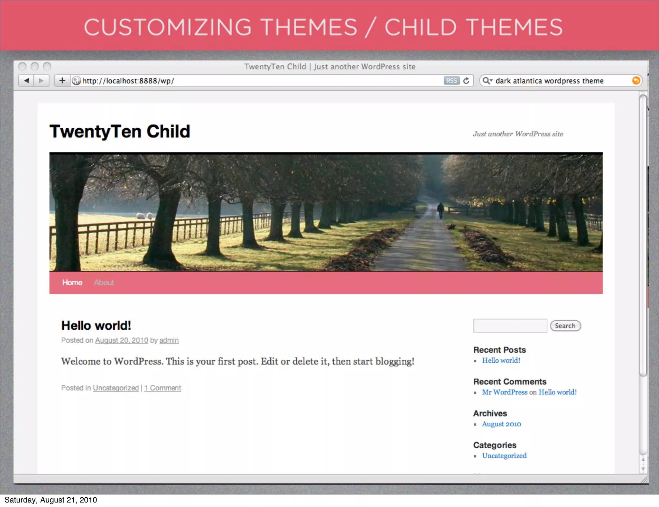Click the sidebar Search button
Image resolution: width=659 pixels, height=507 pixels.
565,326
